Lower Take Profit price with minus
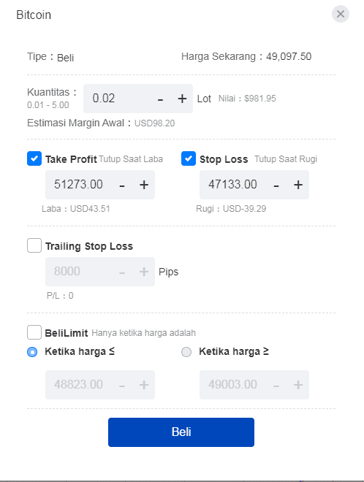 coord(122,185)
